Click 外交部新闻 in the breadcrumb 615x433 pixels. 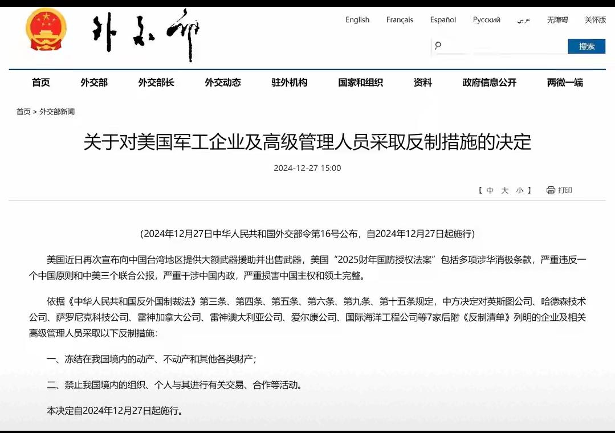point(57,112)
